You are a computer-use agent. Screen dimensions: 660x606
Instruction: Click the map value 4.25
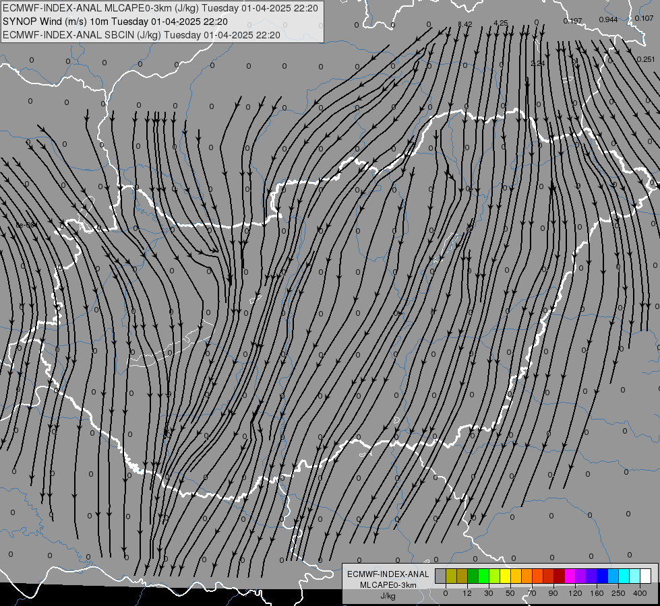[x=501, y=23]
